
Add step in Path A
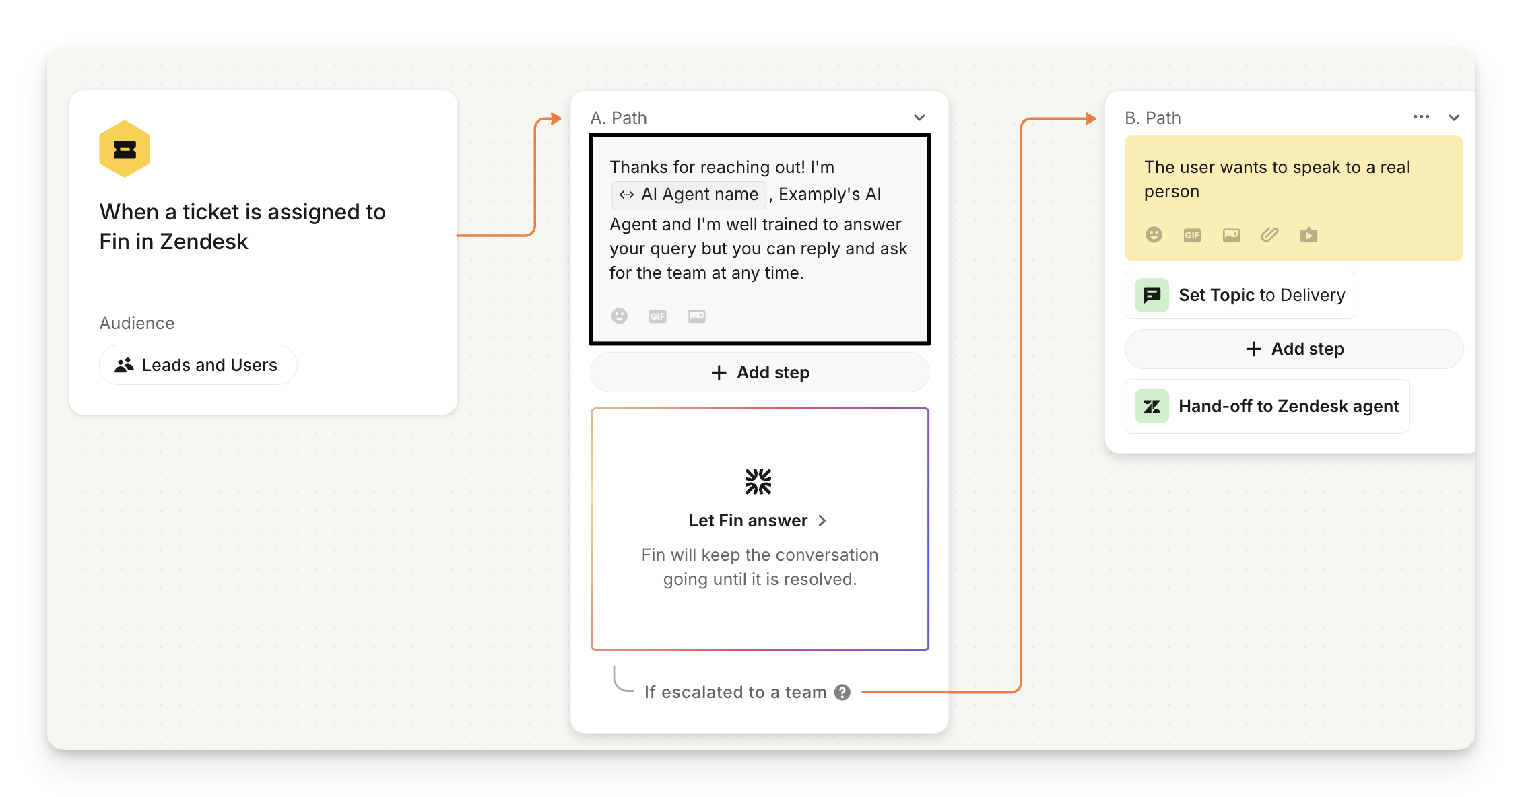coord(760,372)
